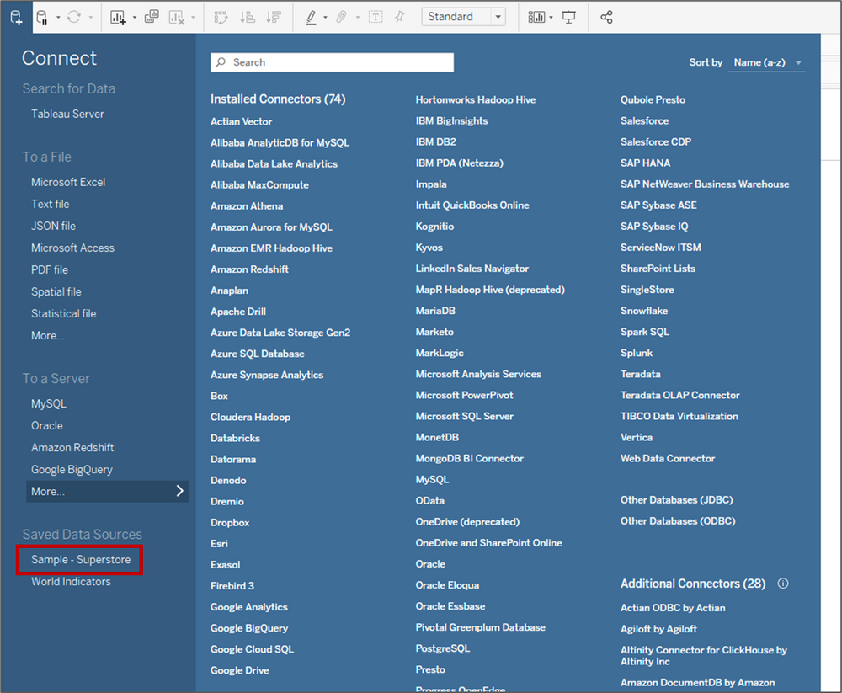
Task: Open More... under To a File
Action: click(x=48, y=336)
